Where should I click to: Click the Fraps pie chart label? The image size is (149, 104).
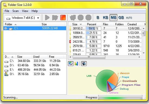click(125, 77)
